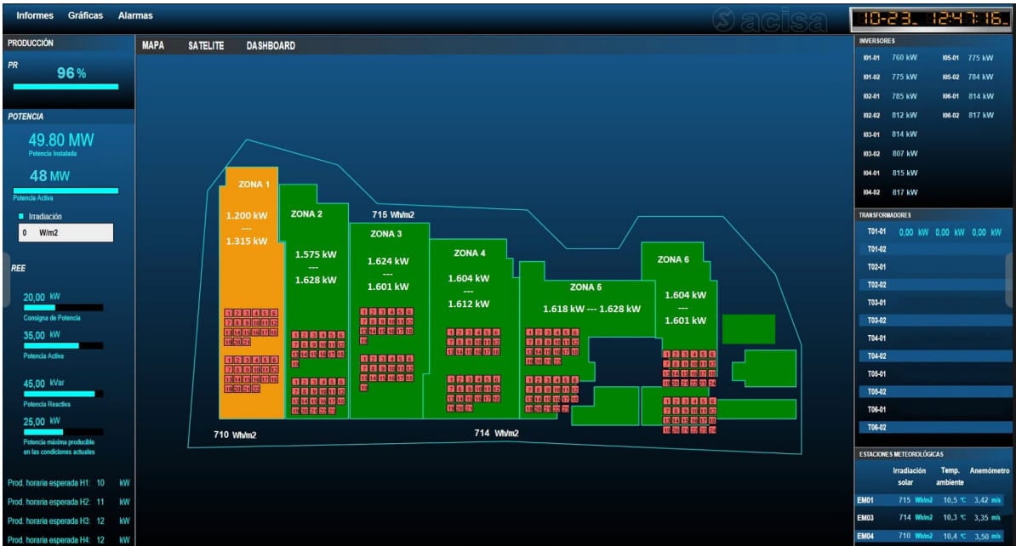Click the 45,00 kVar reactive value
This screenshot has height=546, width=1016.
43,384
